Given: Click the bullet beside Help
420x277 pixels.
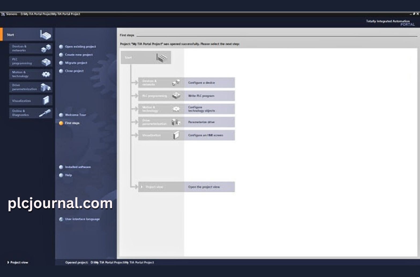Looking at the screenshot, I should click(61, 175).
